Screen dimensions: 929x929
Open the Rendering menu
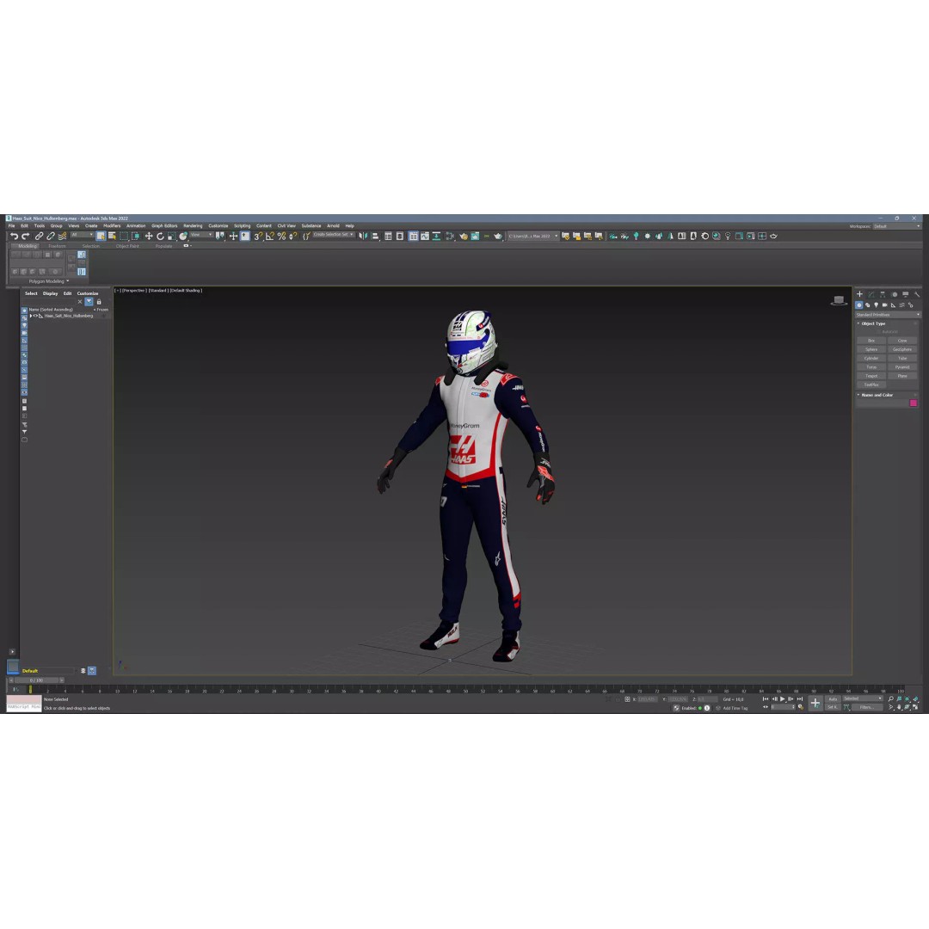click(194, 225)
